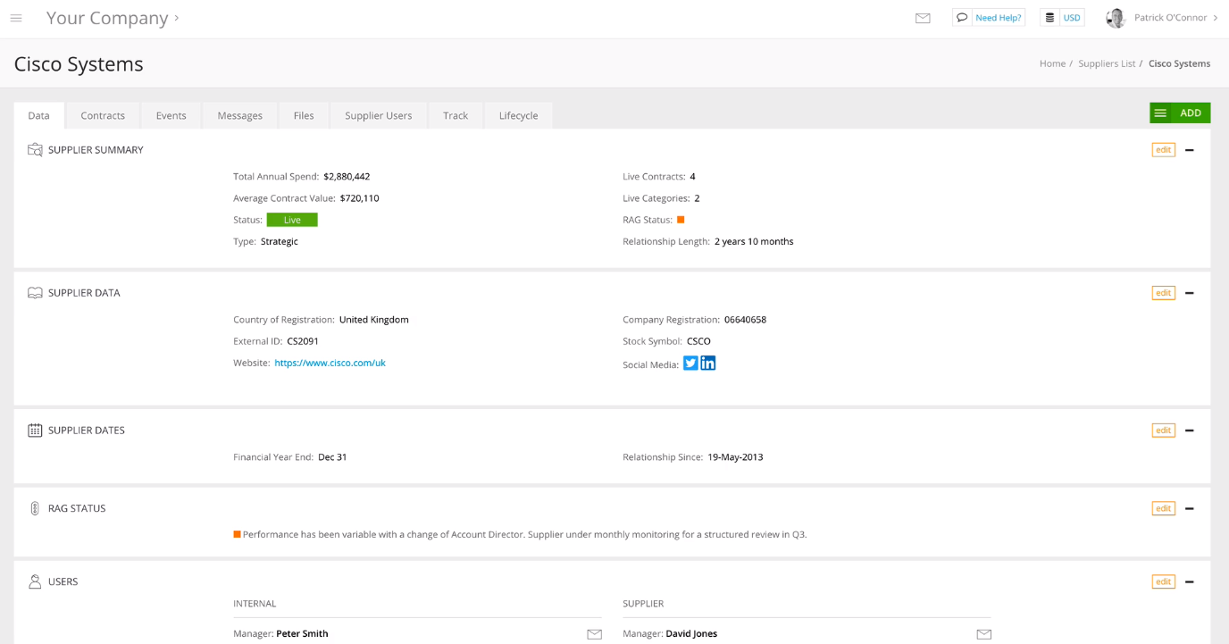Collapse the Supplier Summary section
The image size is (1229, 644).
pos(1190,150)
